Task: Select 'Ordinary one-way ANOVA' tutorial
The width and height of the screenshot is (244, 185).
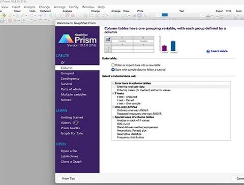Action: point(133,110)
